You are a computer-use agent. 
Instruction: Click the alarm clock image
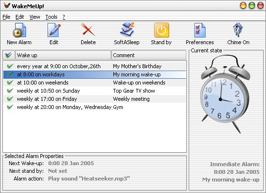pyautogui.click(x=225, y=94)
